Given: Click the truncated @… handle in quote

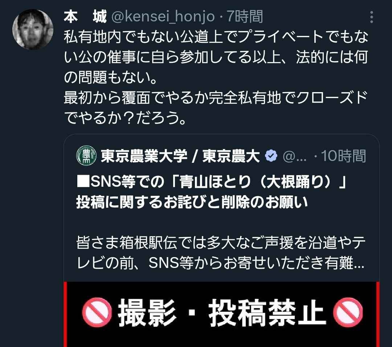Looking at the screenshot, I should 294,156.
